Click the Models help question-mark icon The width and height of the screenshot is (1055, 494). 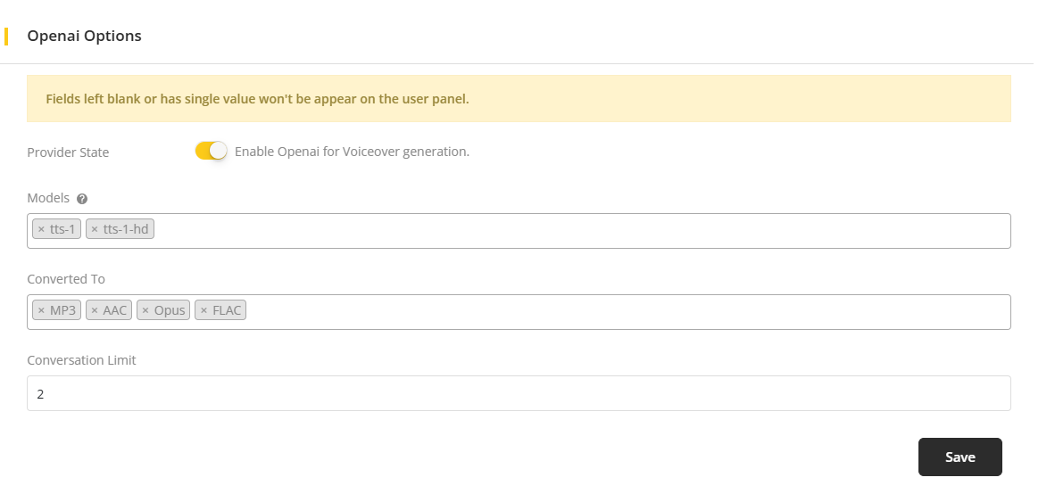[82, 199]
